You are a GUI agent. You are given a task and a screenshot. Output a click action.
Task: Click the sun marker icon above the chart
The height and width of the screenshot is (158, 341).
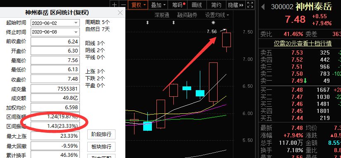point(213,22)
